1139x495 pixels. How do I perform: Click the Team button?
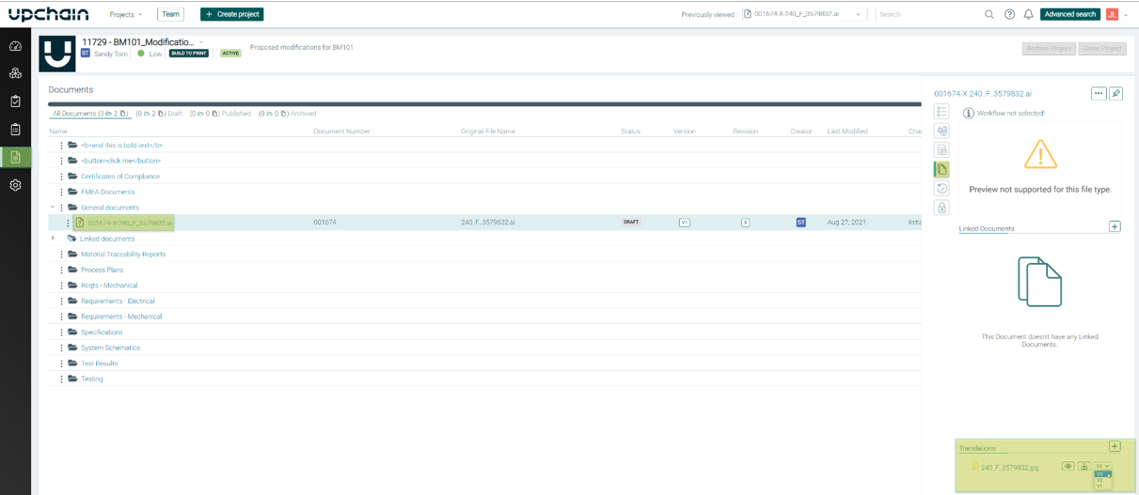click(170, 14)
